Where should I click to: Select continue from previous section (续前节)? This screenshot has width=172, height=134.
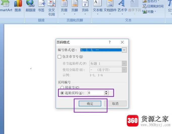click(x=62, y=88)
